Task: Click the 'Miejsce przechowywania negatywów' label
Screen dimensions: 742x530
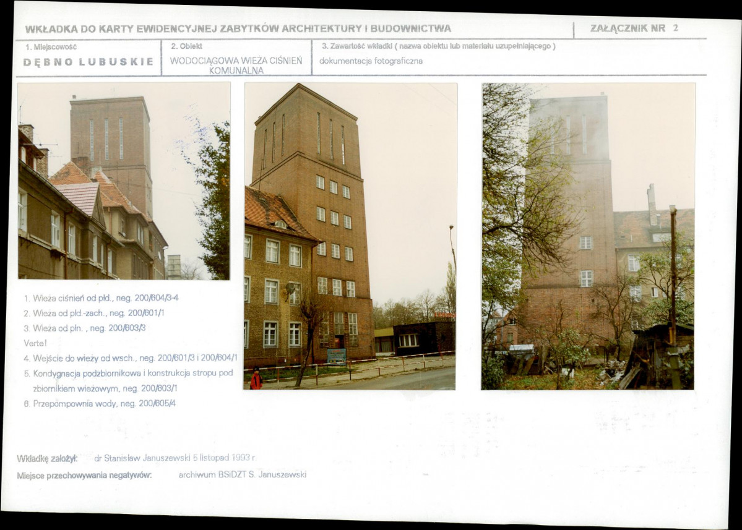Action: click(x=84, y=475)
